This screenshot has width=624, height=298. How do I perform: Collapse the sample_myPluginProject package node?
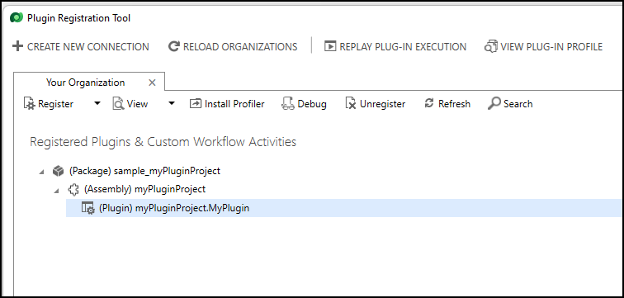(x=42, y=173)
